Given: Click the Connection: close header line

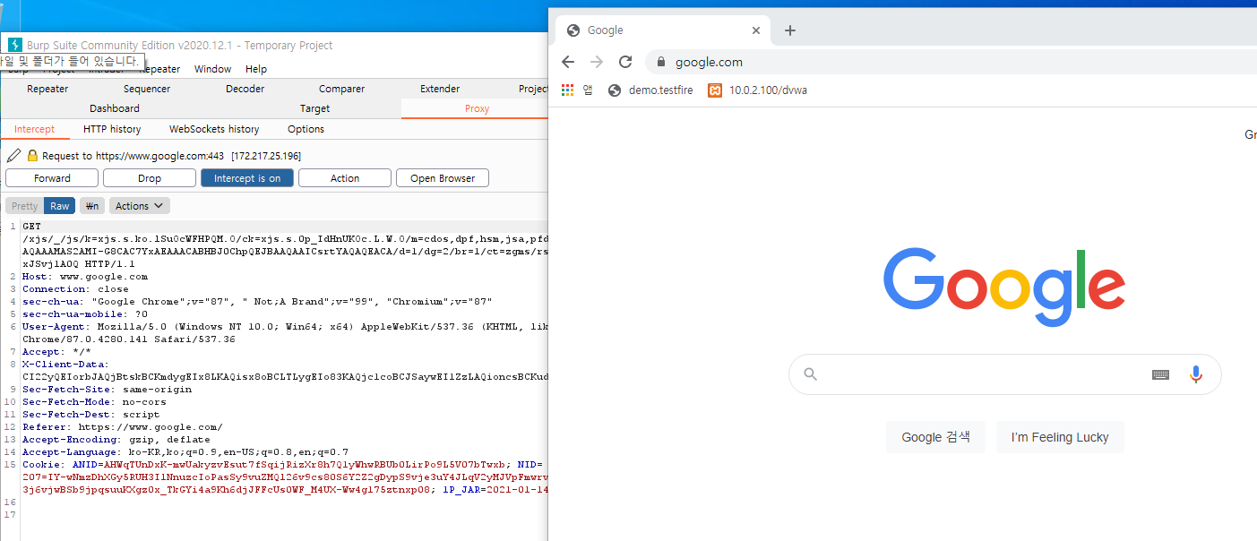Looking at the screenshot, I should [x=75, y=289].
